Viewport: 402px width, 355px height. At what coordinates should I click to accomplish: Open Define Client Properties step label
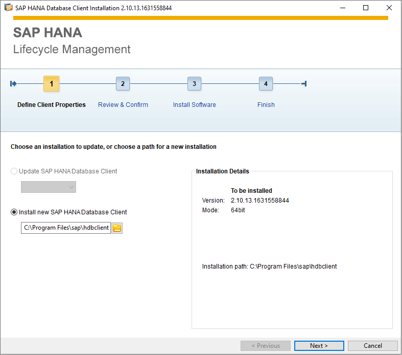(x=52, y=105)
